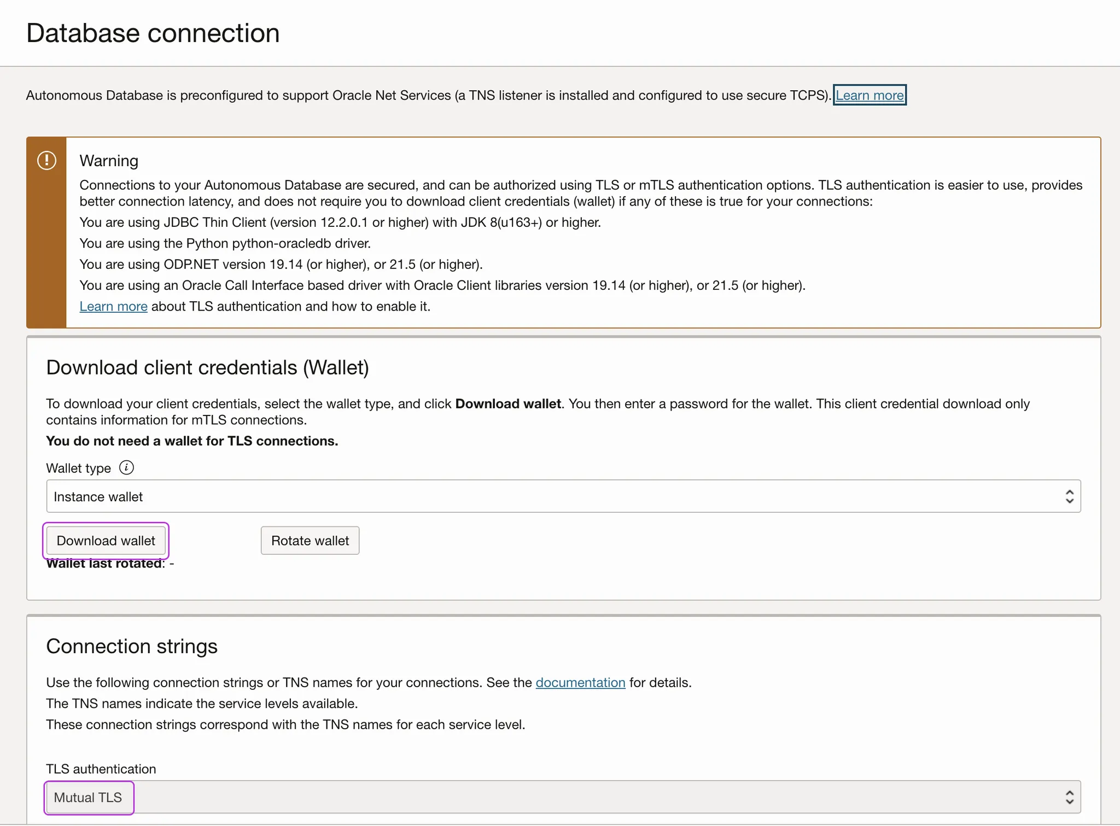Click the orange warning sidebar strip

tap(46, 246)
